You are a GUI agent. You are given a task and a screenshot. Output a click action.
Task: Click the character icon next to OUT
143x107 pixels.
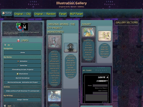[5, 106]
